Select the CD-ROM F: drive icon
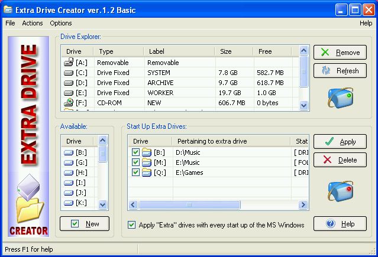 point(69,103)
